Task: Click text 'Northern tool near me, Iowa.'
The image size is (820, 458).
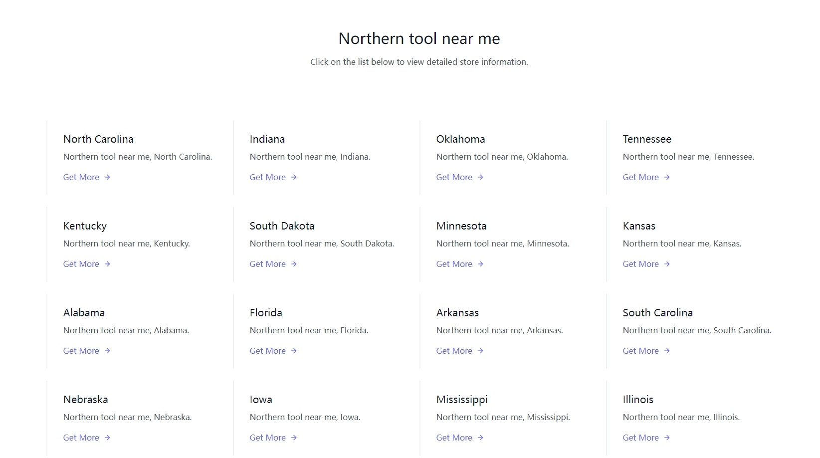Action: pos(305,417)
